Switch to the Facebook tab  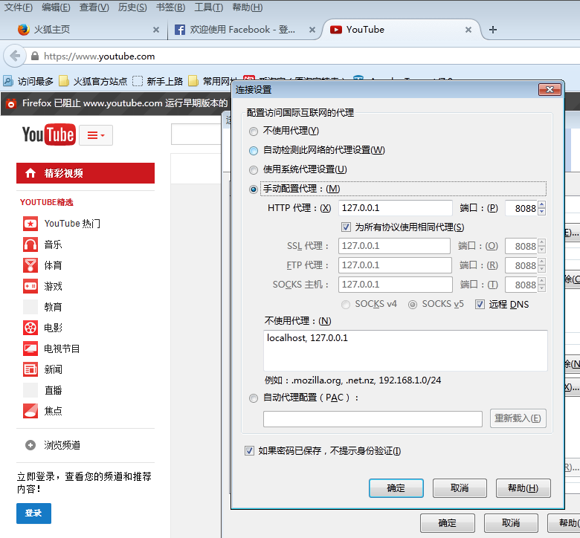pyautogui.click(x=244, y=30)
